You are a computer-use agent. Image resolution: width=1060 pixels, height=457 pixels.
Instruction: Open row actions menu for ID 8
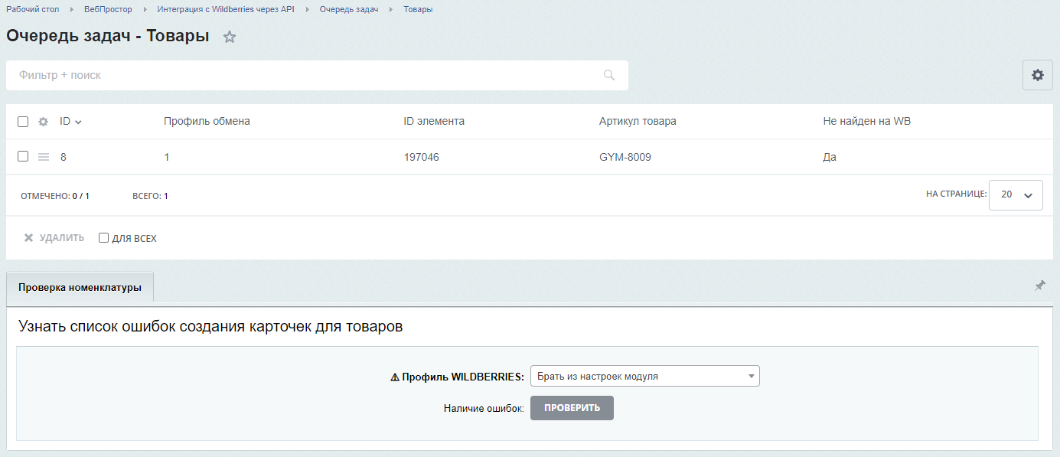tap(44, 157)
